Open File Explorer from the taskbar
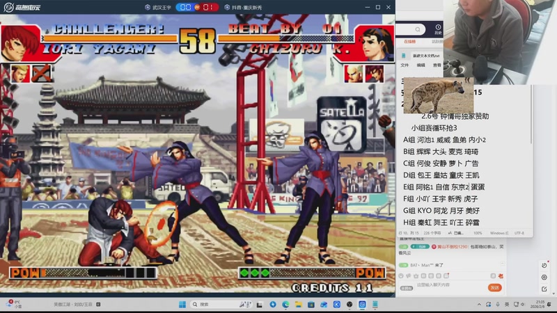Image resolution: width=557 pixels, height=313 pixels. pos(299,305)
